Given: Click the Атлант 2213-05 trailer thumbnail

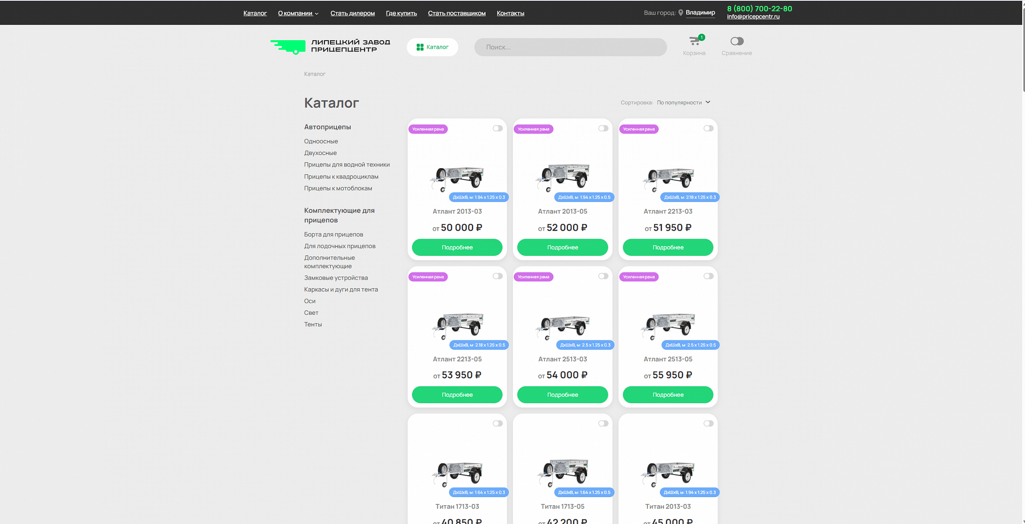Looking at the screenshot, I should 457,325.
